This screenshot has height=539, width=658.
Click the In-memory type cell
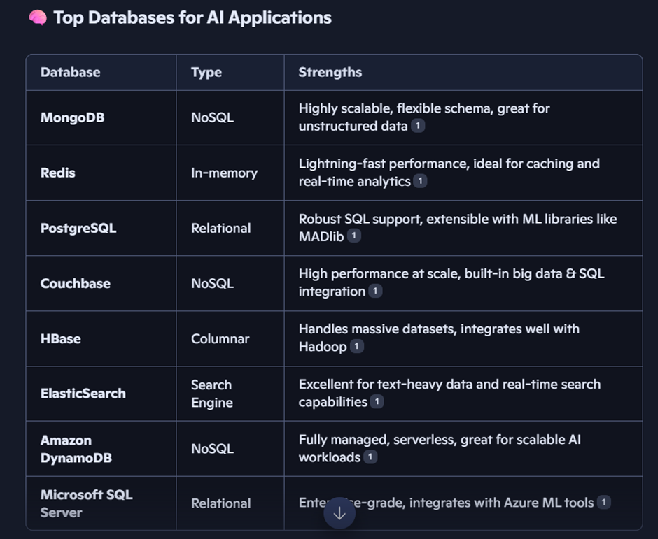[224, 173]
